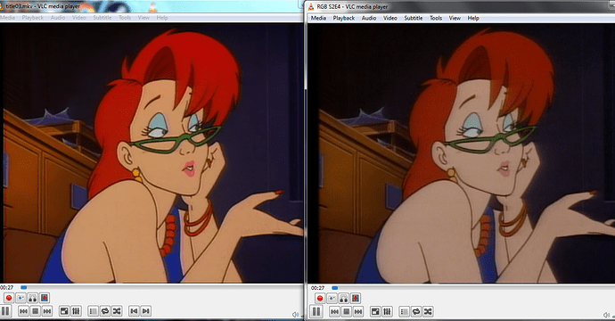Advance frame by frame in RGB S2E4 window

pyautogui.click(x=356, y=298)
